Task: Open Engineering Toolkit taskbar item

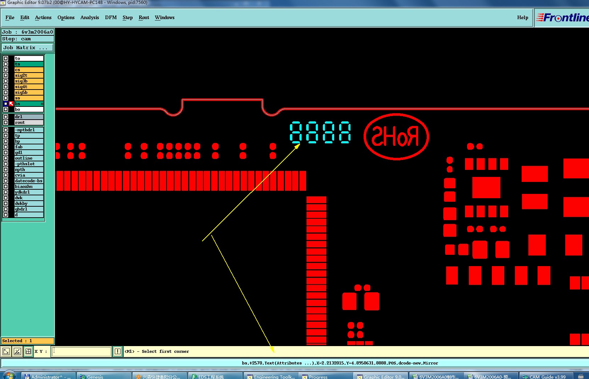Action: coord(271,377)
